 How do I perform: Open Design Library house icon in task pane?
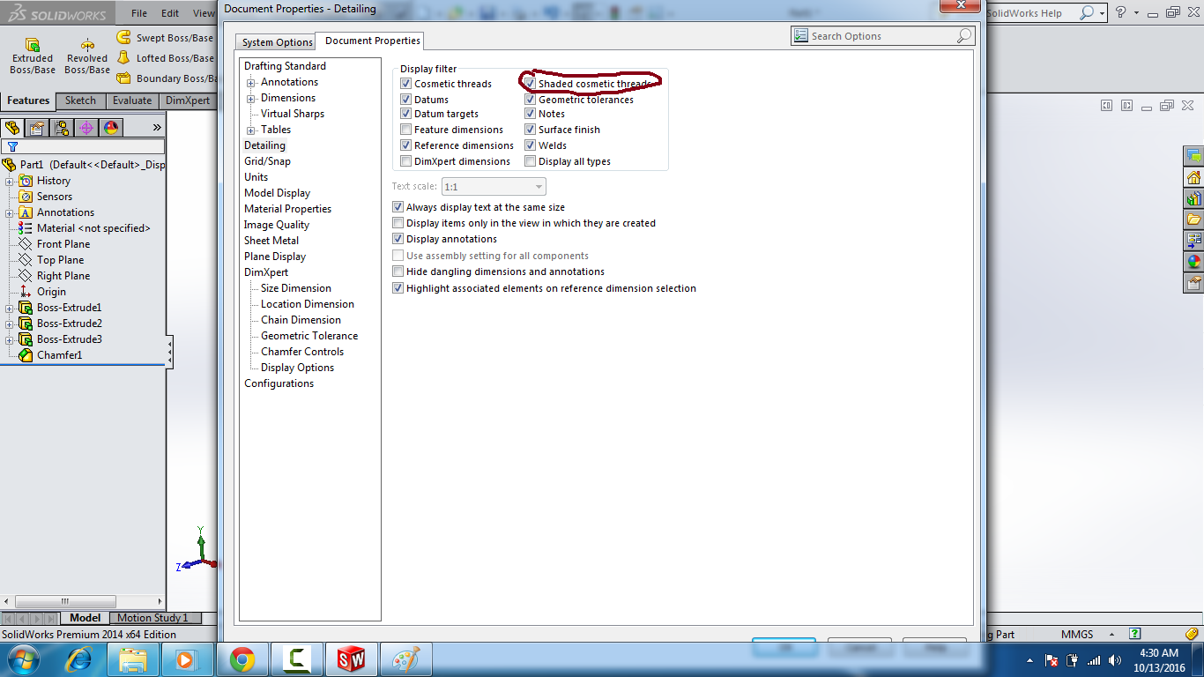[1194, 177]
